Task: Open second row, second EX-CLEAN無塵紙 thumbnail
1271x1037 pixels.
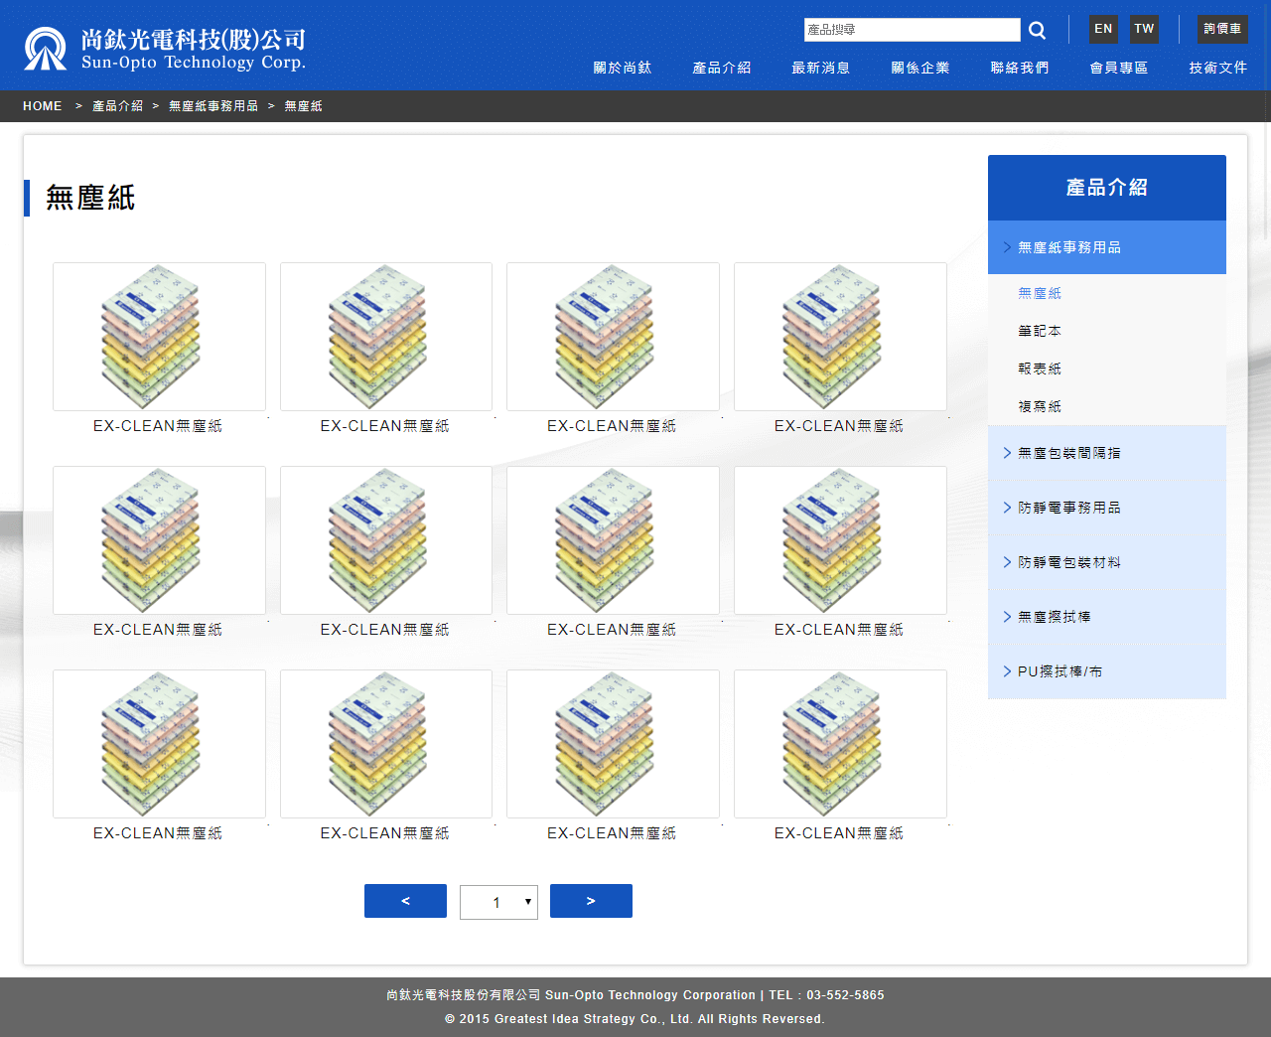Action: point(386,540)
